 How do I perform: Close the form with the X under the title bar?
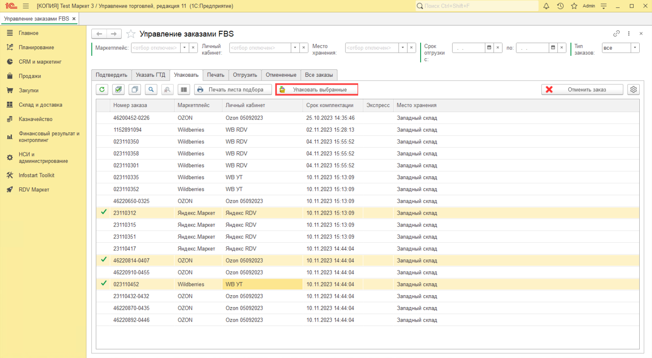(x=641, y=34)
